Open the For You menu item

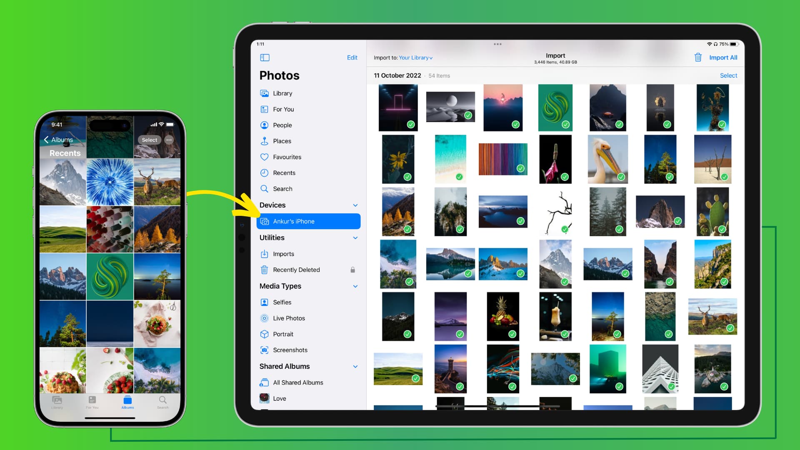pyautogui.click(x=283, y=109)
